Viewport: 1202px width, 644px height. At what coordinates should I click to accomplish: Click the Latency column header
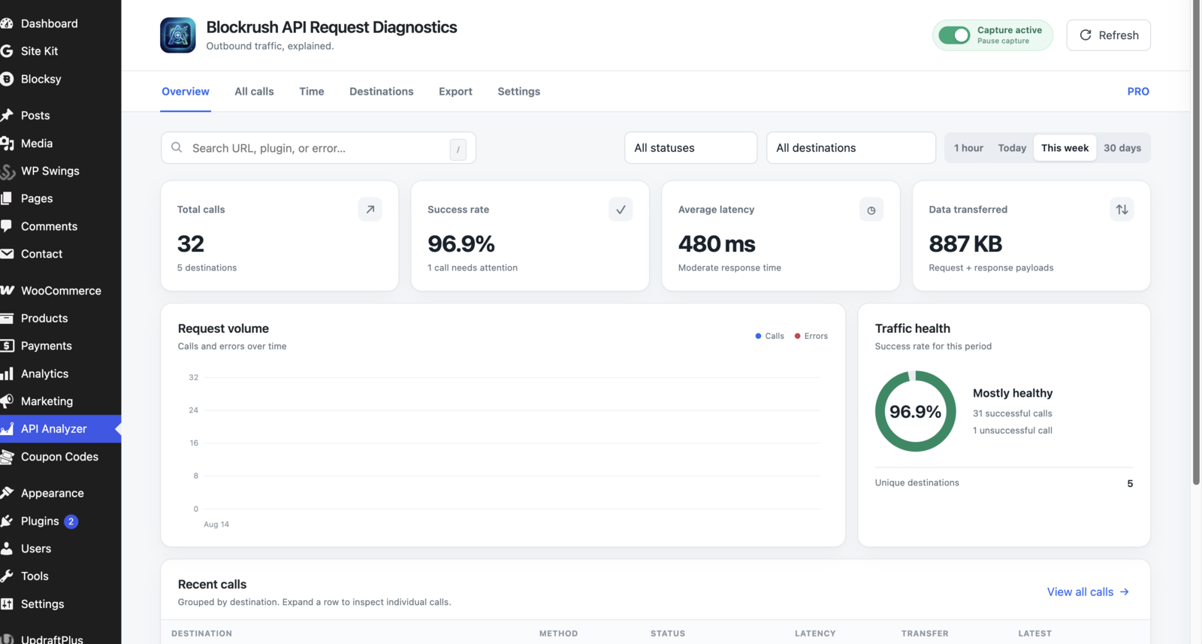click(x=815, y=633)
